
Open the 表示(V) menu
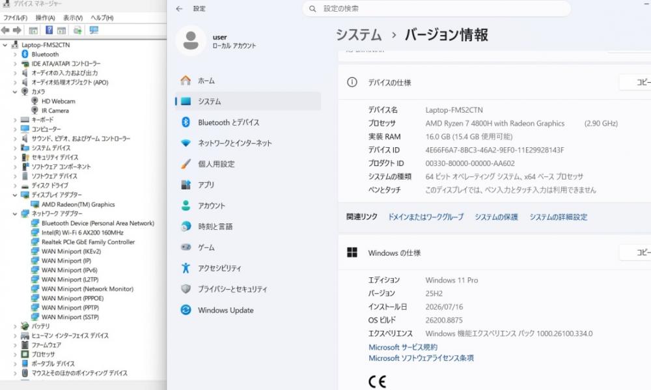click(x=73, y=18)
